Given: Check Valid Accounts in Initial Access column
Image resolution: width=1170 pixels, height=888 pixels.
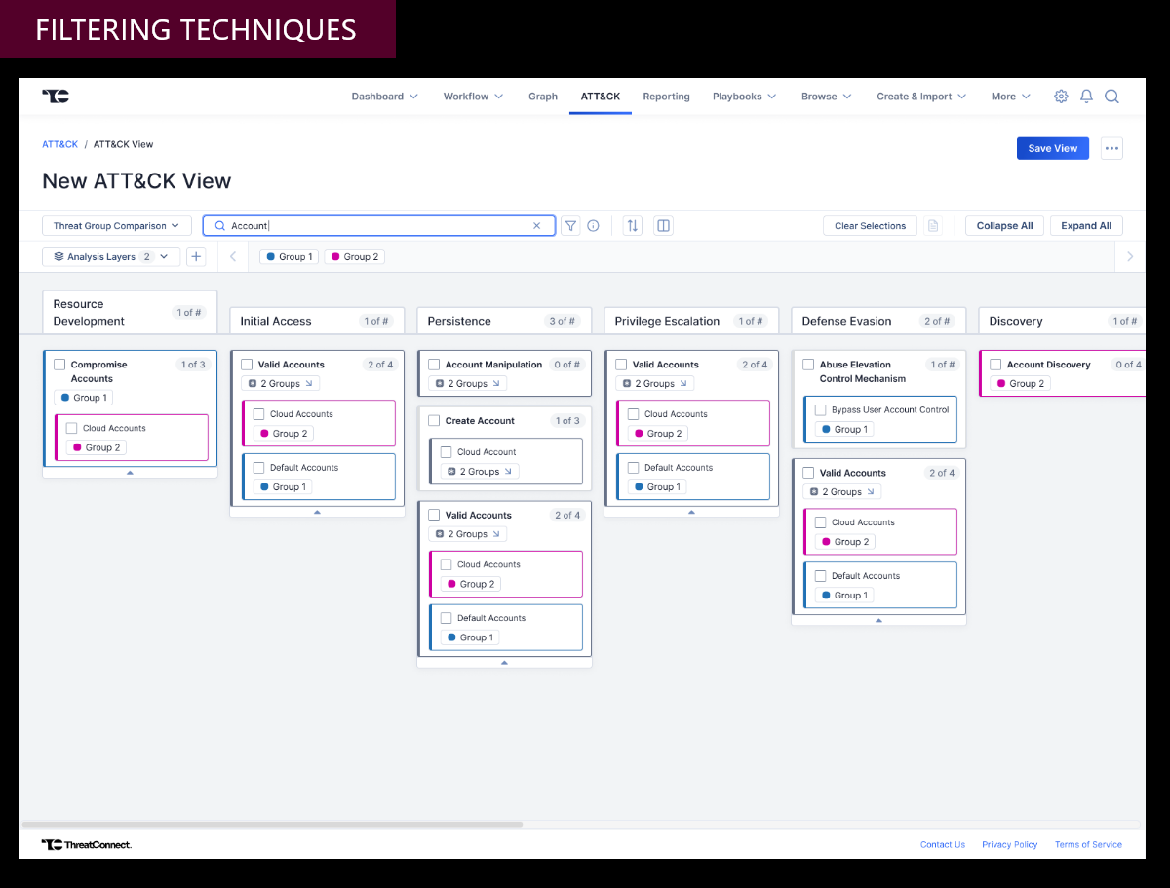Looking at the screenshot, I should pyautogui.click(x=247, y=365).
